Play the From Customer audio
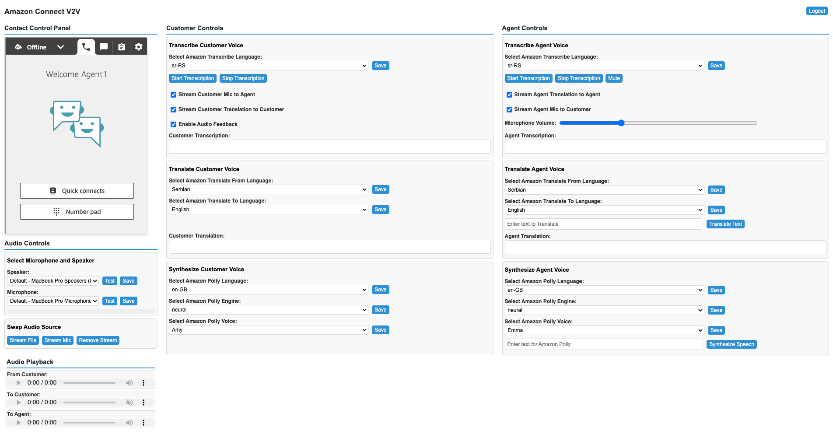 (x=19, y=383)
